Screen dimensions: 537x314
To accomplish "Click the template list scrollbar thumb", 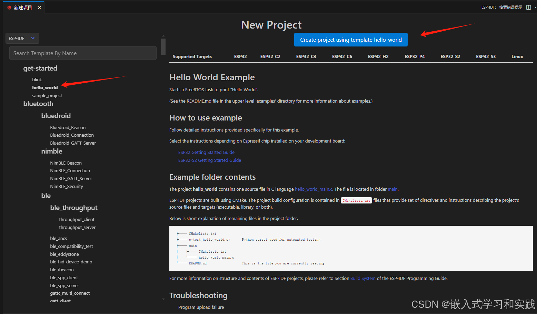I will pos(163,46).
